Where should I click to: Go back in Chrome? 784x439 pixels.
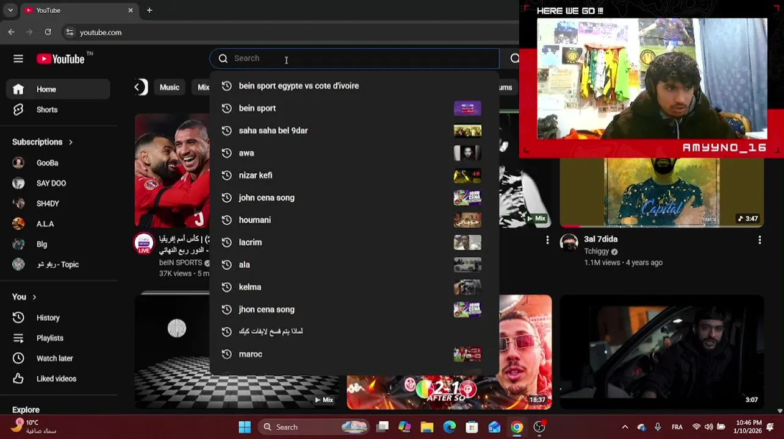coord(12,32)
